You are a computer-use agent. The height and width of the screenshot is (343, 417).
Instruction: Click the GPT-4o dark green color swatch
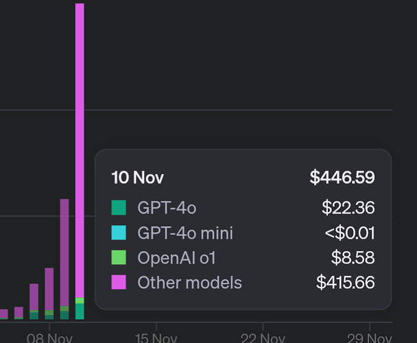point(119,207)
